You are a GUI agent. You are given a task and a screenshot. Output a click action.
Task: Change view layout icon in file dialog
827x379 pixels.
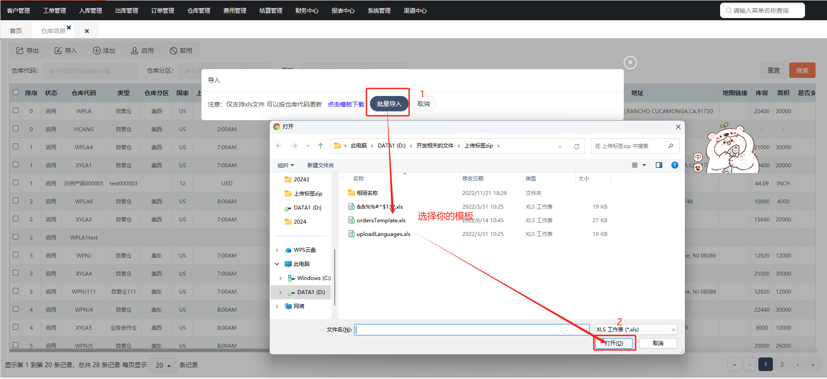(x=635, y=165)
